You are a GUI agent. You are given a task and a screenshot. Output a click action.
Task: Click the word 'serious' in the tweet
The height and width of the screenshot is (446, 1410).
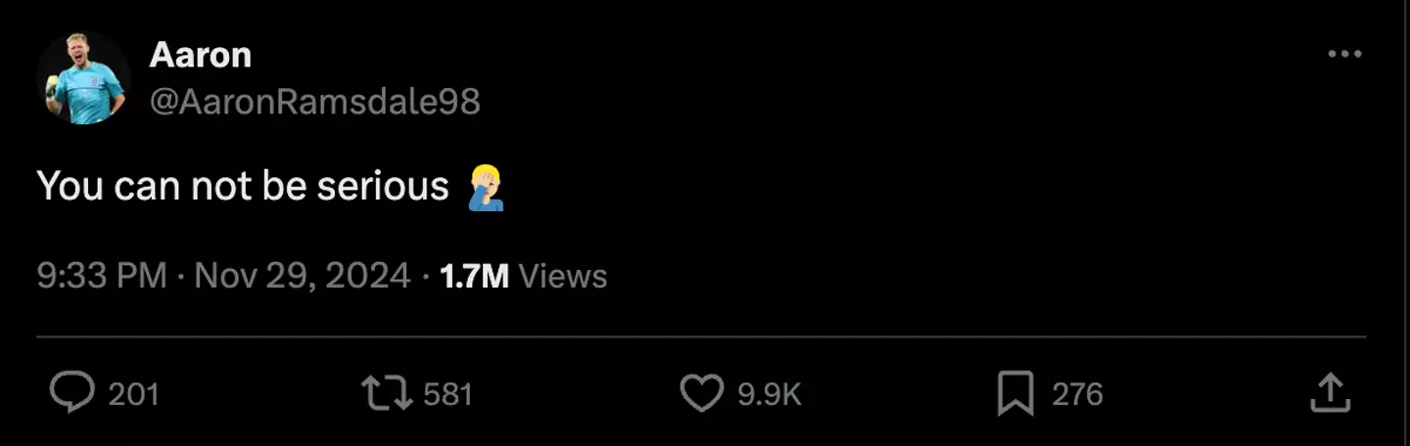click(x=383, y=186)
